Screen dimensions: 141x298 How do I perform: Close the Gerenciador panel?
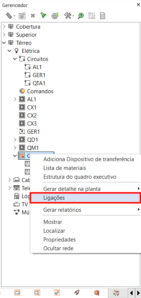coord(138,5)
